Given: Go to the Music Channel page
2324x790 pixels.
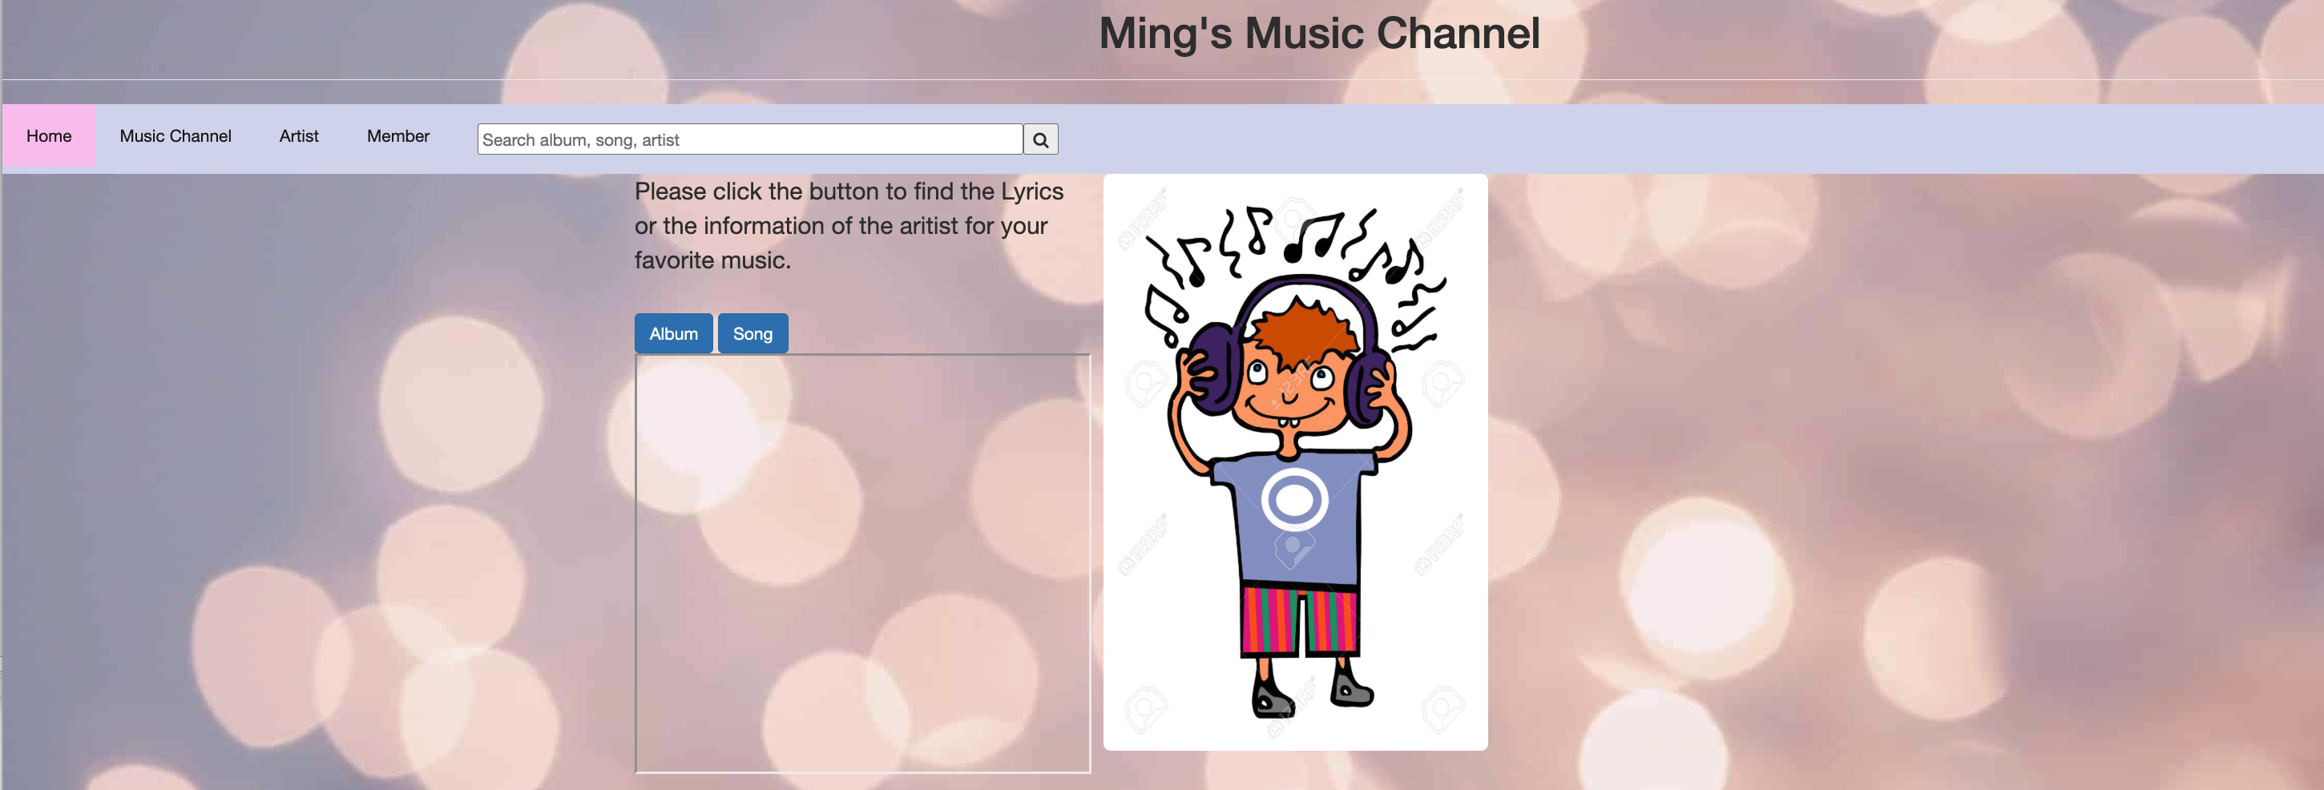Looking at the screenshot, I should click(x=176, y=136).
